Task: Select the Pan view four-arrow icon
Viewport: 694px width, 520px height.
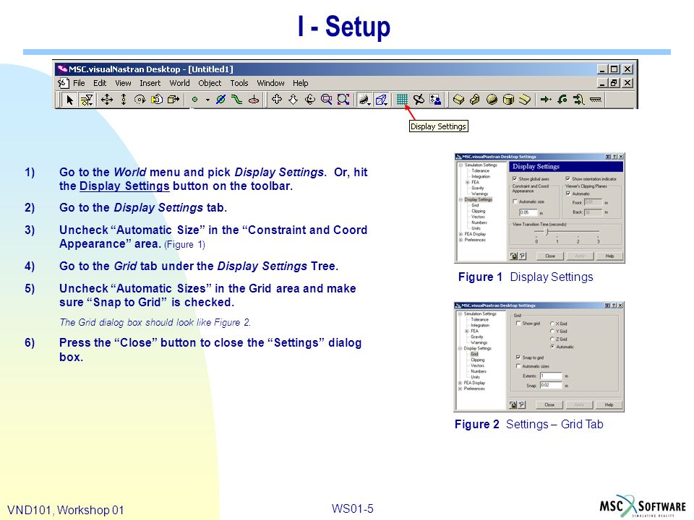Action: pos(277,100)
